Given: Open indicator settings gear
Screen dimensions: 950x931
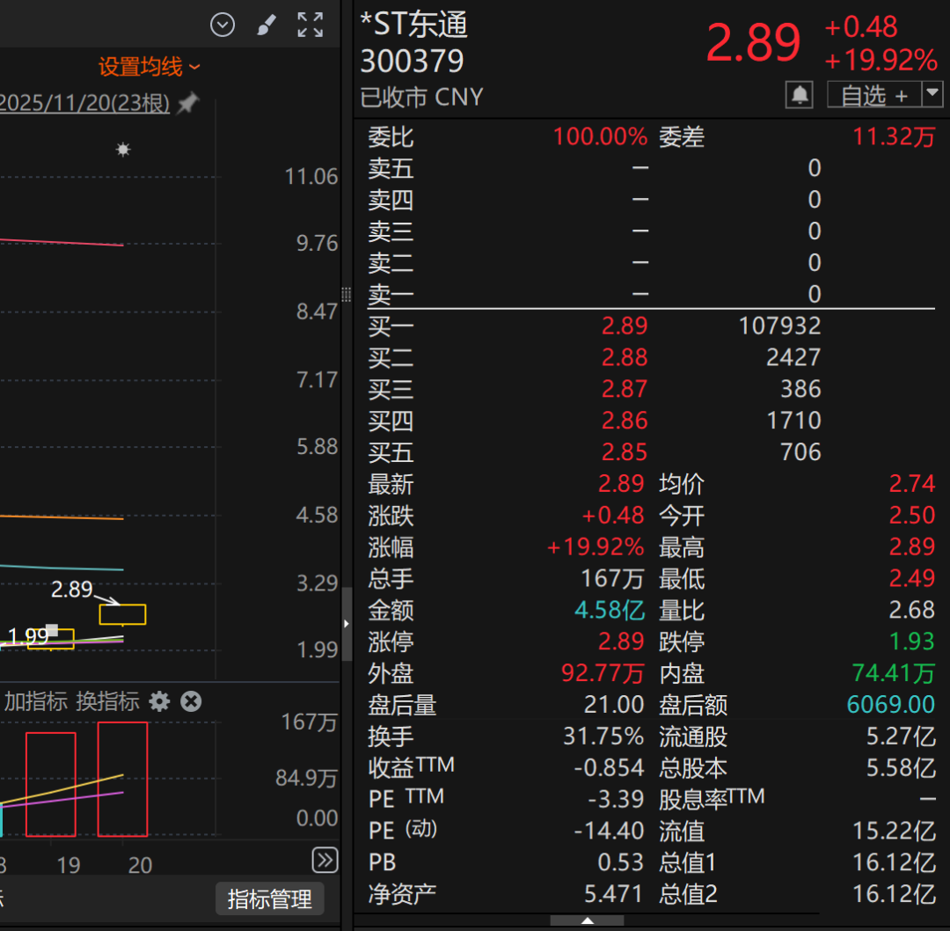Looking at the screenshot, I should tap(160, 701).
